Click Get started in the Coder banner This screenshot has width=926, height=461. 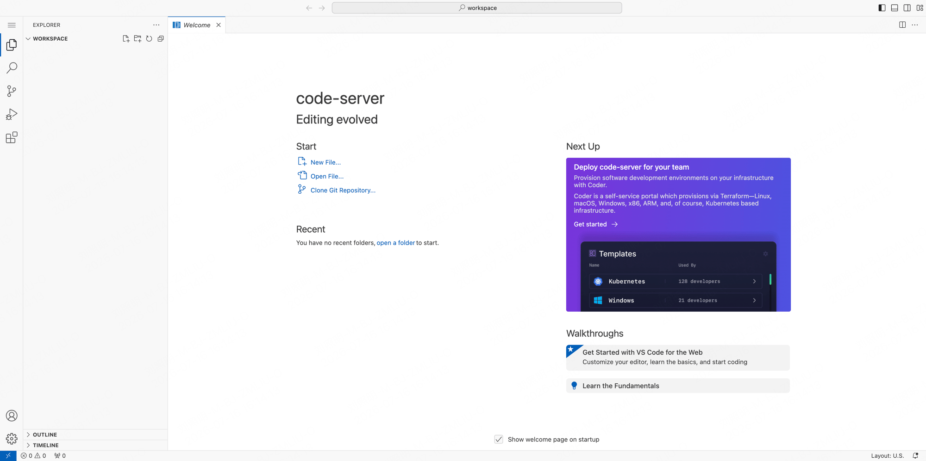tap(596, 224)
